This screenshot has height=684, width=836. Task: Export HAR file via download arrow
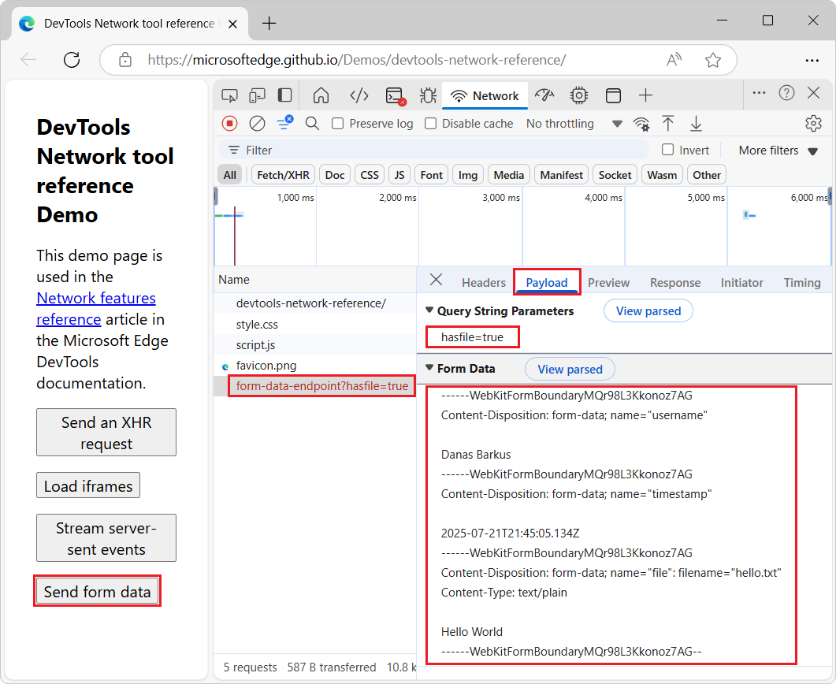[x=696, y=124]
